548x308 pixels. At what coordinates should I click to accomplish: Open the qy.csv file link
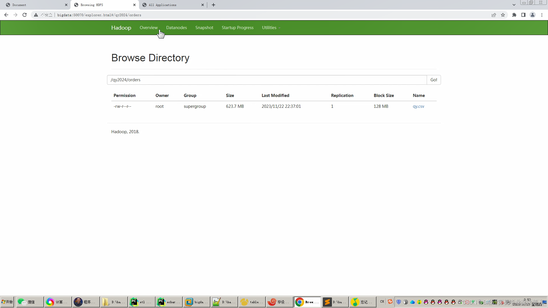pyautogui.click(x=418, y=106)
